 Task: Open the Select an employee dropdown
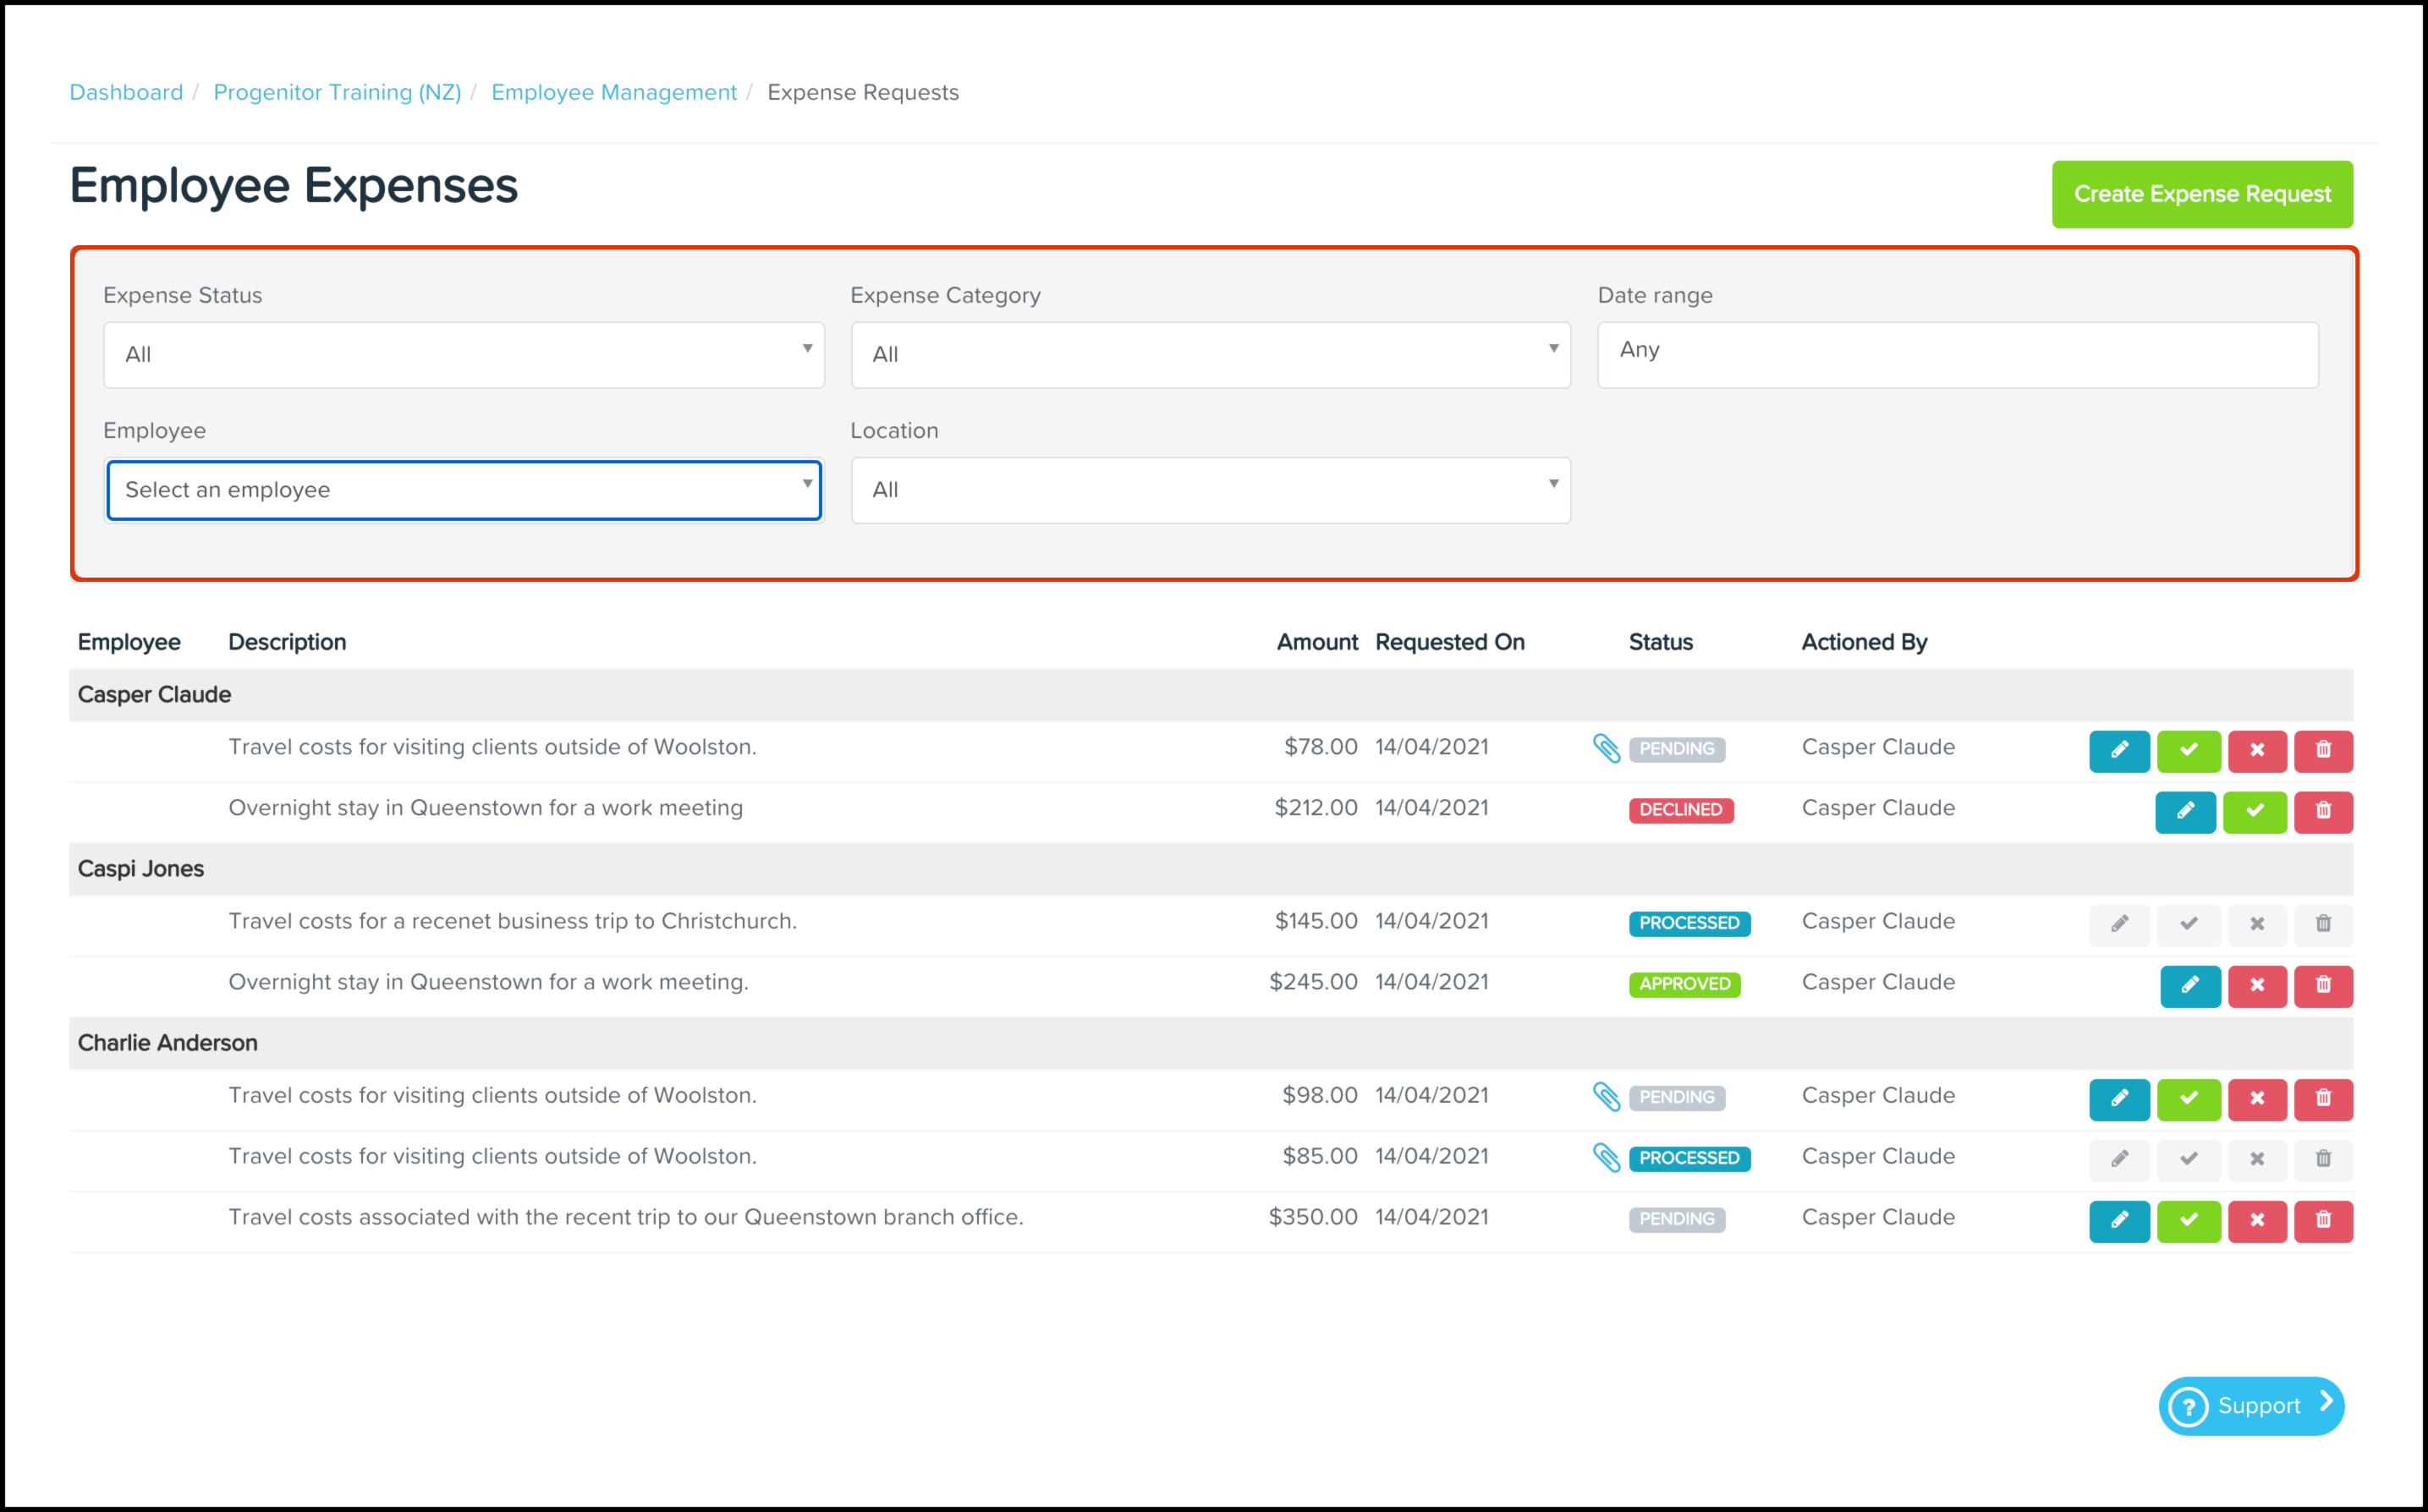pyautogui.click(x=464, y=490)
